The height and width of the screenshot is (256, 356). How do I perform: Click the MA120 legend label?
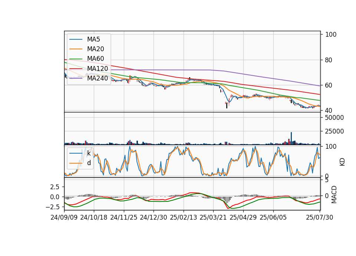pyautogui.click(x=98, y=68)
